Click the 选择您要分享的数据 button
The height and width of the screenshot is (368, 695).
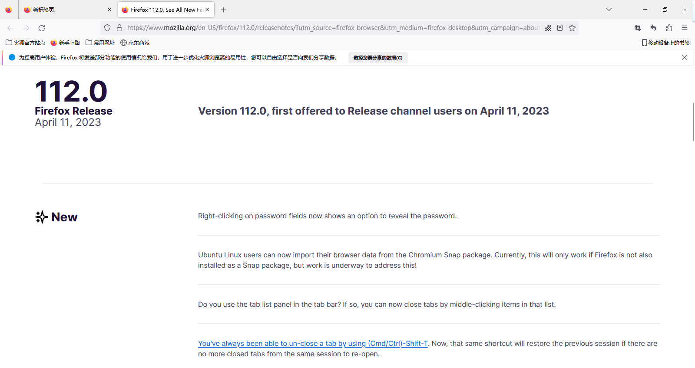coord(377,58)
